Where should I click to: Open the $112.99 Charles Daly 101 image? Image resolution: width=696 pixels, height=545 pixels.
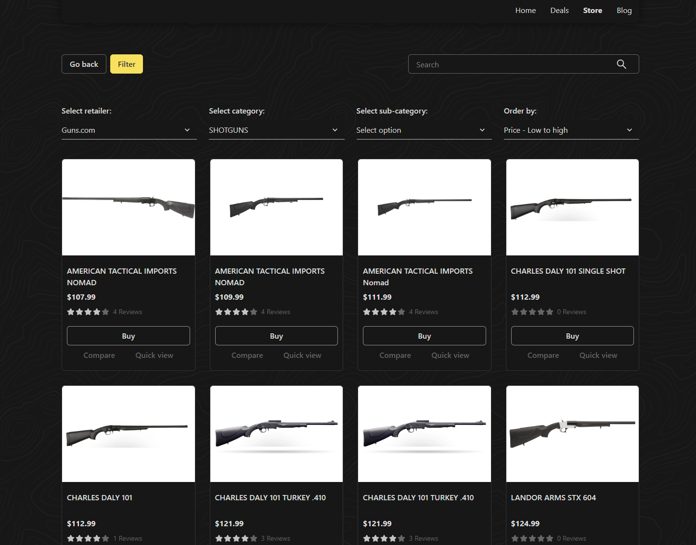click(x=129, y=434)
